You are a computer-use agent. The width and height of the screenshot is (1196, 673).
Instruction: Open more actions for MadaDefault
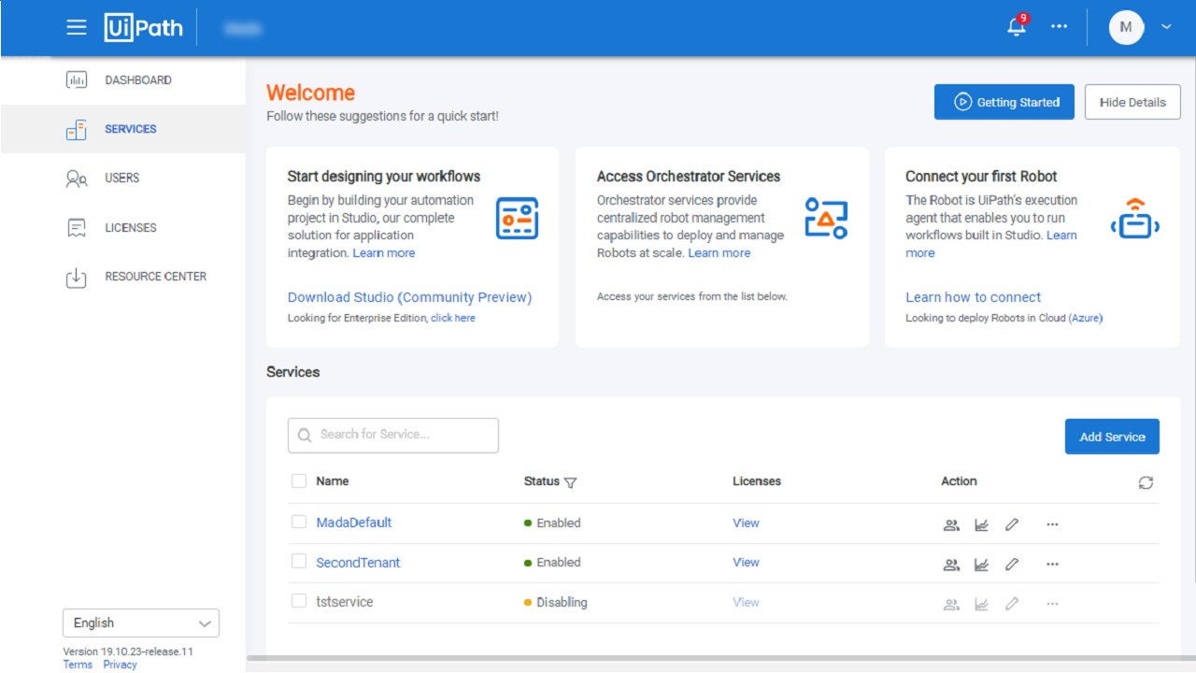click(1052, 525)
